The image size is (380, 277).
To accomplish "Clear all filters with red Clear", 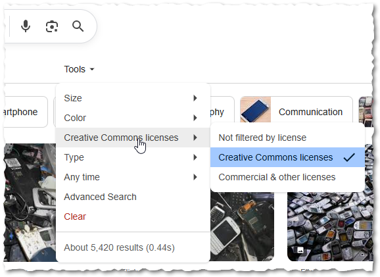I will [75, 216].
